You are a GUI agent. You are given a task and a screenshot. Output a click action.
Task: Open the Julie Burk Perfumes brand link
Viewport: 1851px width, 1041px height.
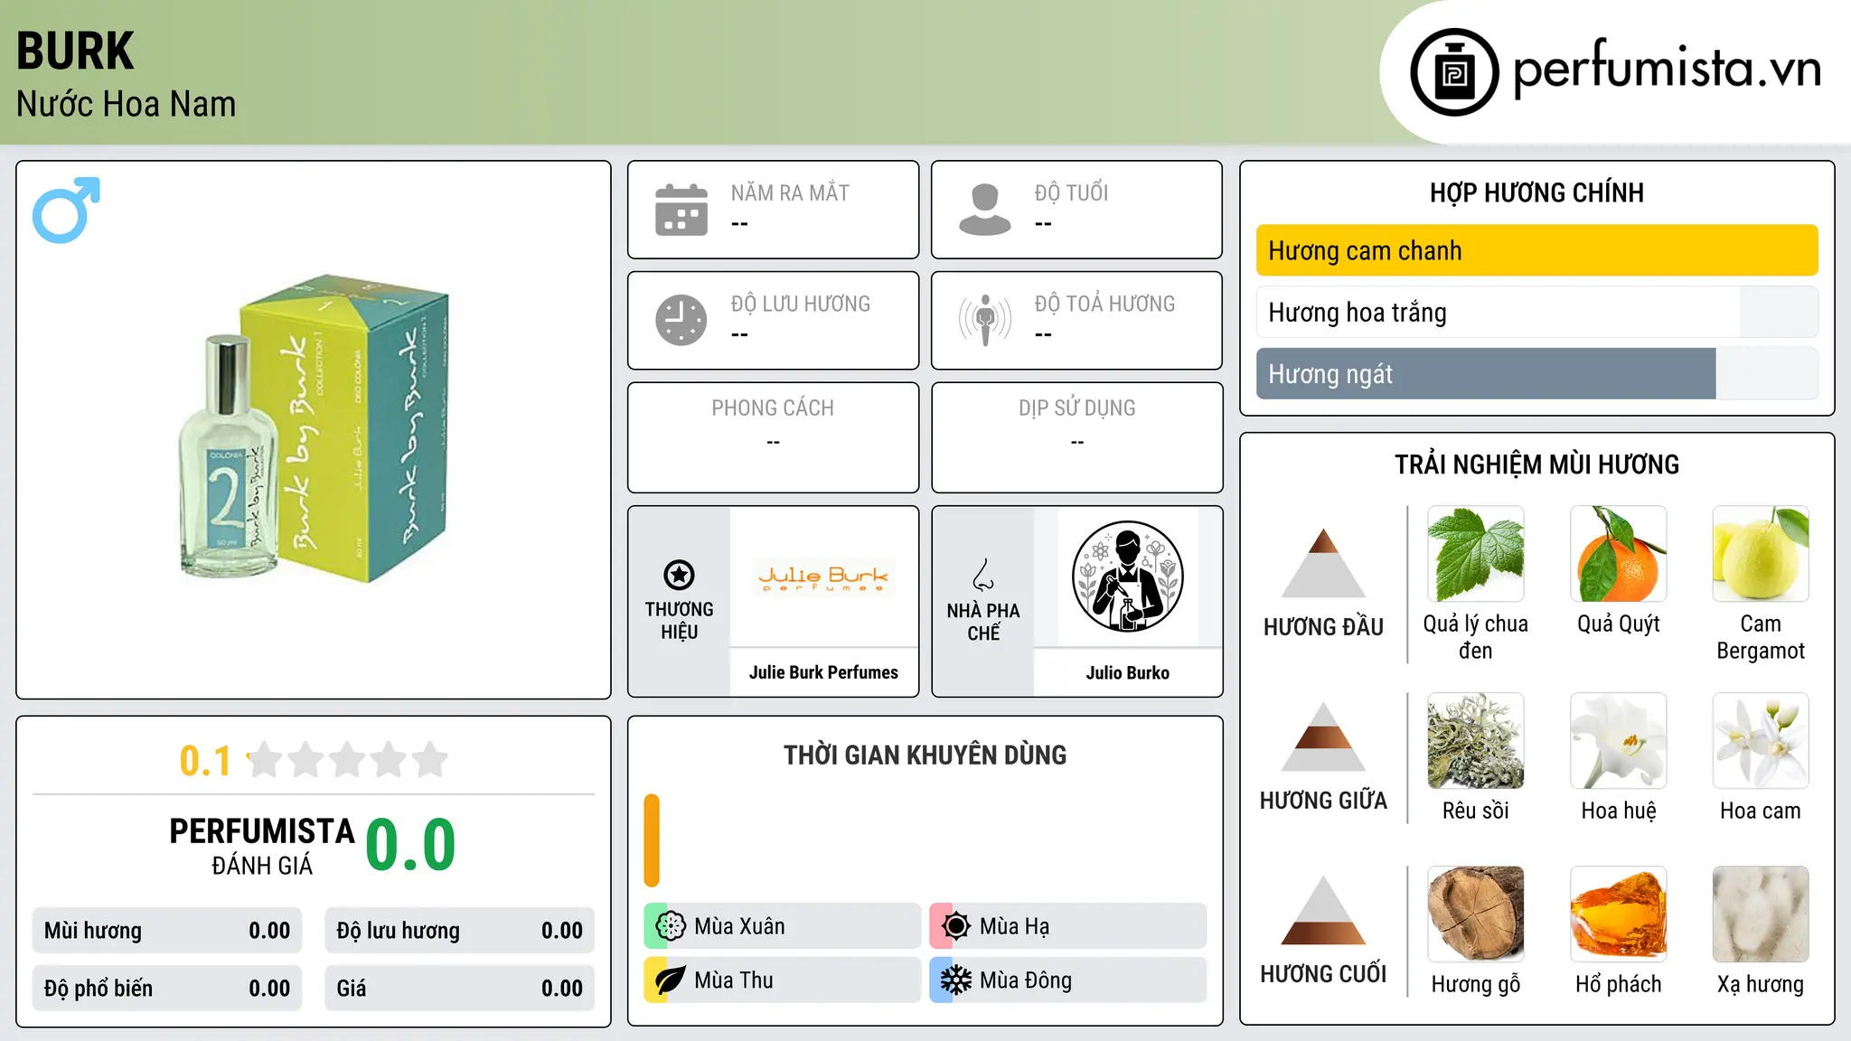[823, 672]
